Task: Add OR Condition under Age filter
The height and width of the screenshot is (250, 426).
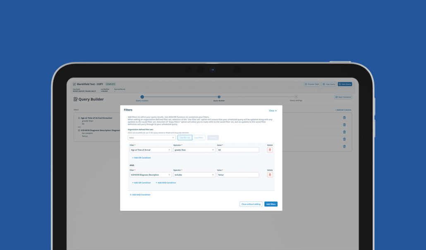Action: tap(141, 158)
